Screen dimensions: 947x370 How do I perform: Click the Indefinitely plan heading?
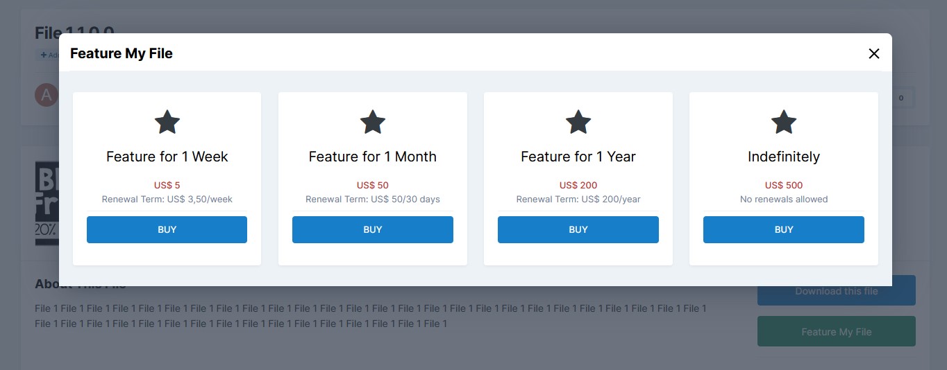tap(783, 157)
